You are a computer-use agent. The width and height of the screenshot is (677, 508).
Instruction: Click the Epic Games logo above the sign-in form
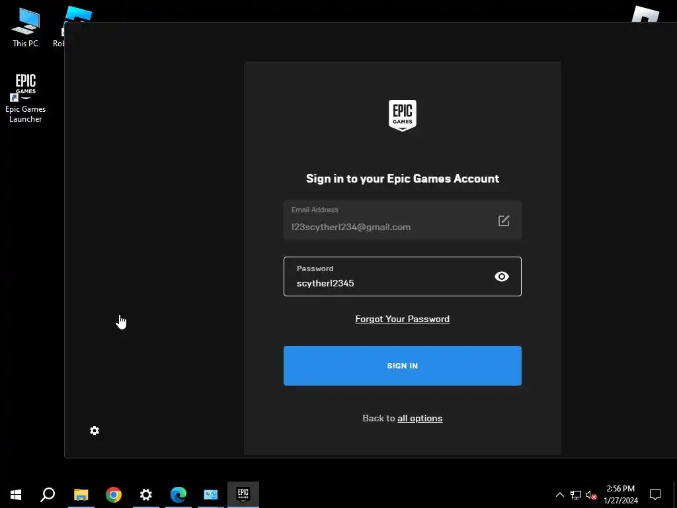[x=403, y=115]
